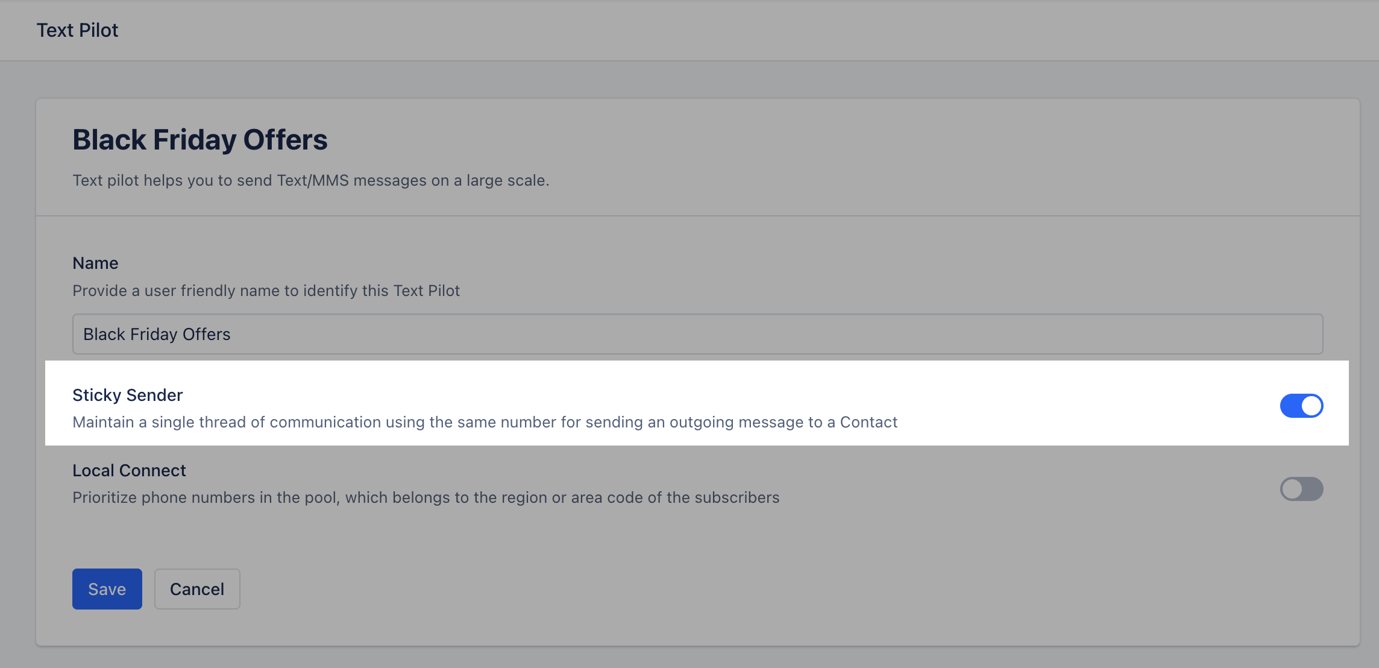Turn off the Sticky Sender toggle

coord(1301,406)
